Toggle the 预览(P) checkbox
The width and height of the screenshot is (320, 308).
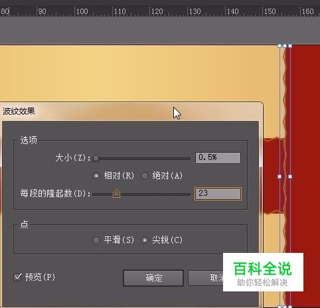click(17, 277)
